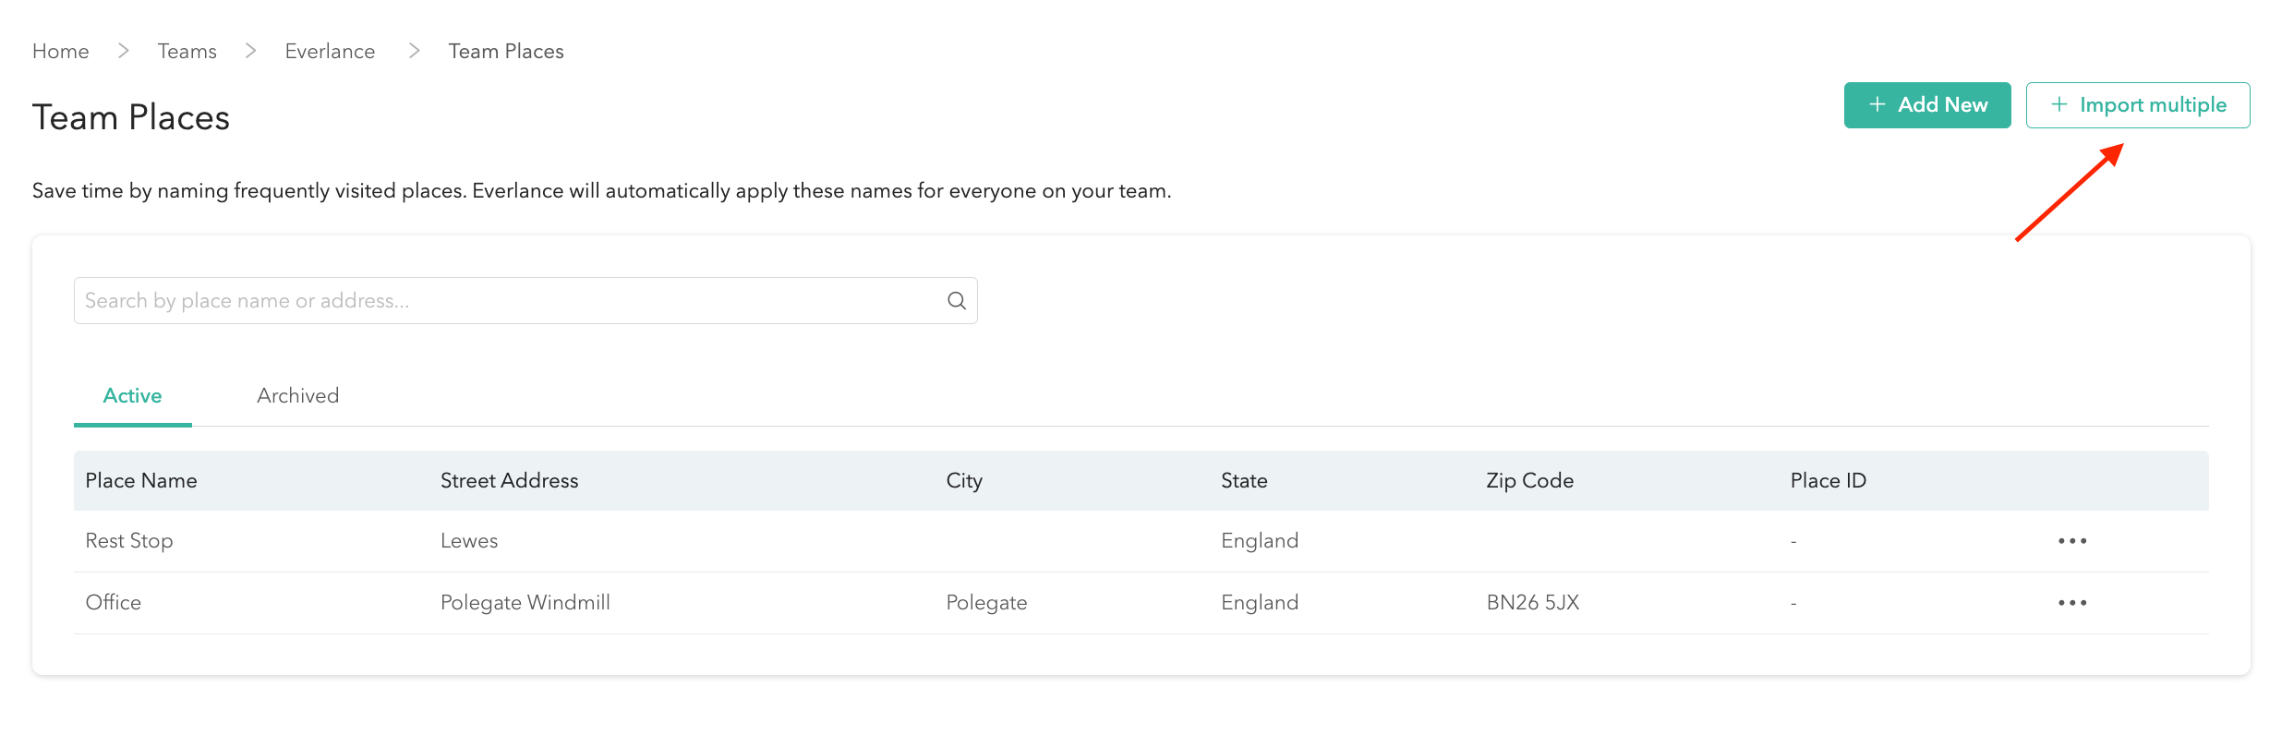This screenshot has height=735, width=2294.
Task: Switch to the Archived tab
Action: (x=297, y=396)
